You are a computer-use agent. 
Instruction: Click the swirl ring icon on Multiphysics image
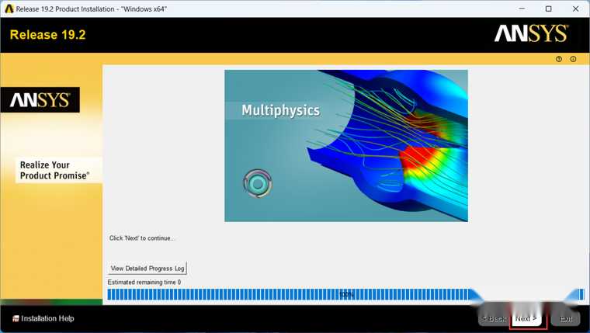(x=258, y=184)
